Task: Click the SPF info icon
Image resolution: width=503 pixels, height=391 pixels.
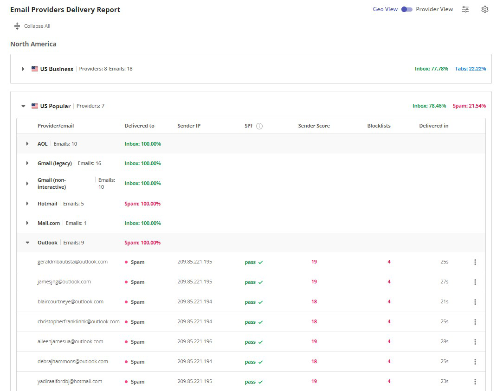Action: [x=259, y=126]
